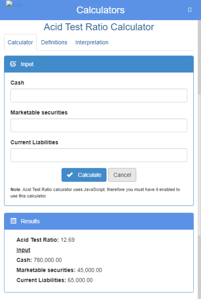Click the edit pencil icon beside Input
Screen dimensions: 201x299
13,64
